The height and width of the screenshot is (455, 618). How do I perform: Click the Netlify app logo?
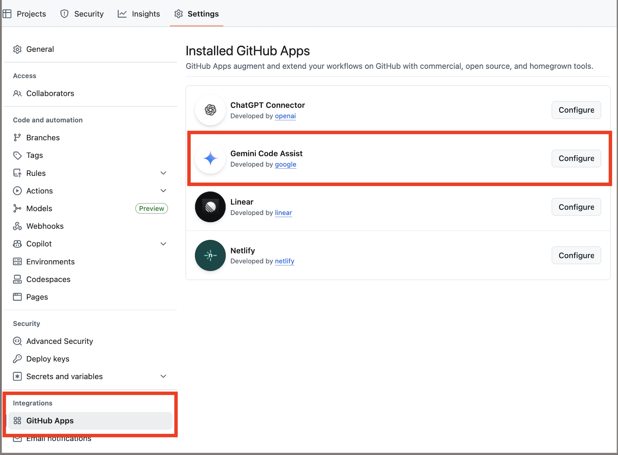(x=210, y=255)
